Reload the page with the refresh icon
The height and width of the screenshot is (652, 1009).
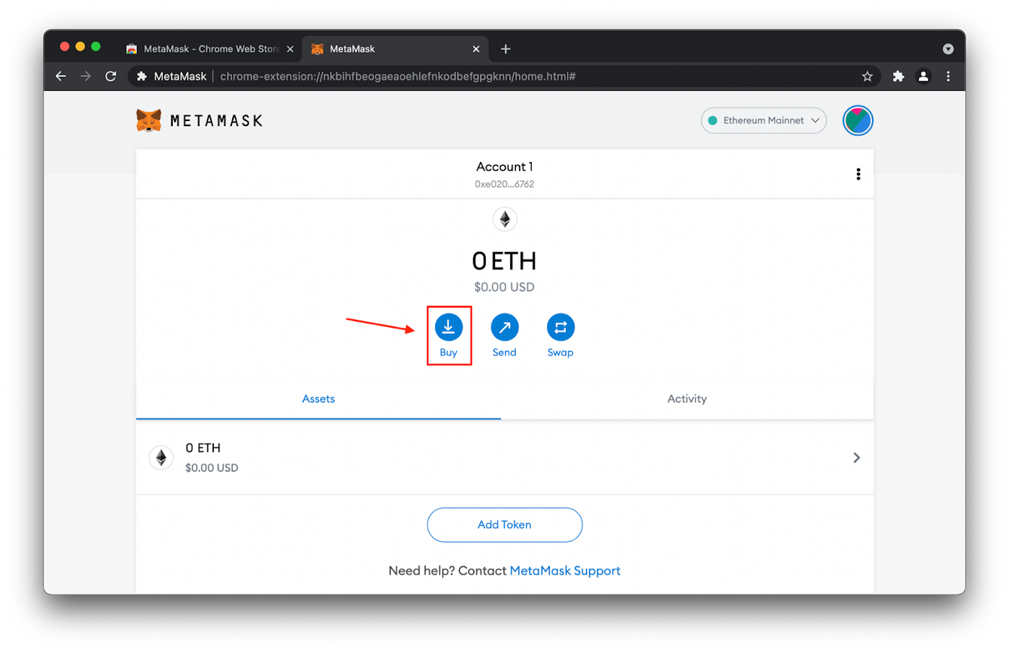coord(110,76)
